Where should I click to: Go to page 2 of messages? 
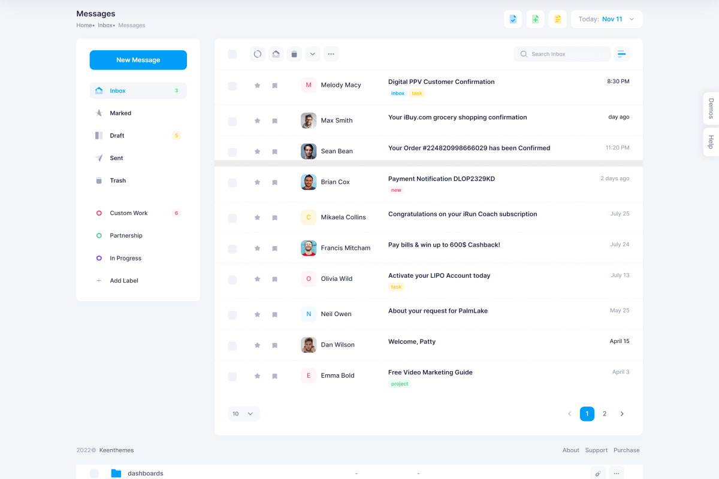pyautogui.click(x=605, y=414)
